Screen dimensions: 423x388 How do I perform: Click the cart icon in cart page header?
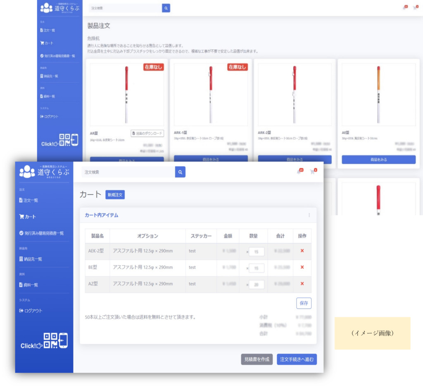[x=313, y=172]
